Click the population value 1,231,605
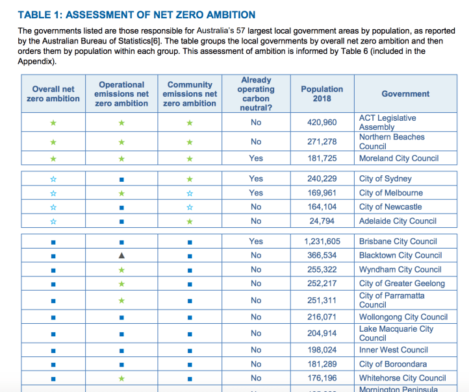 pyautogui.click(x=322, y=241)
